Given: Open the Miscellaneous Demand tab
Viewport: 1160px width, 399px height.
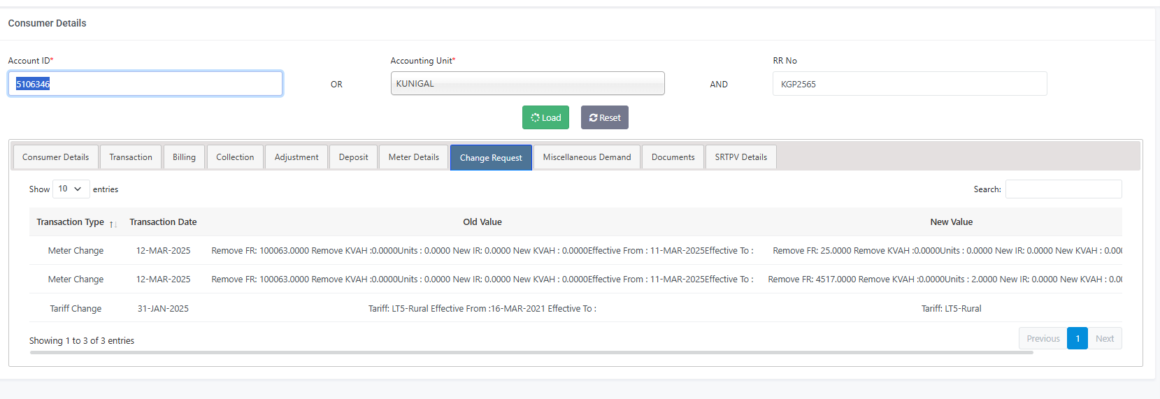Looking at the screenshot, I should tap(587, 157).
